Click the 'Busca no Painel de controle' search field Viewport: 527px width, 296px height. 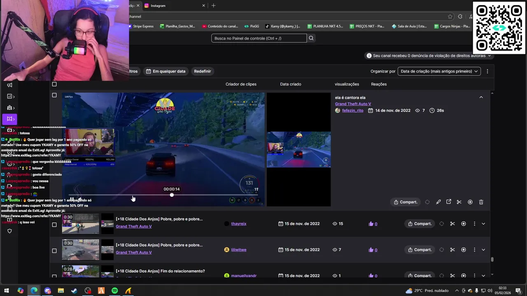coord(259,38)
